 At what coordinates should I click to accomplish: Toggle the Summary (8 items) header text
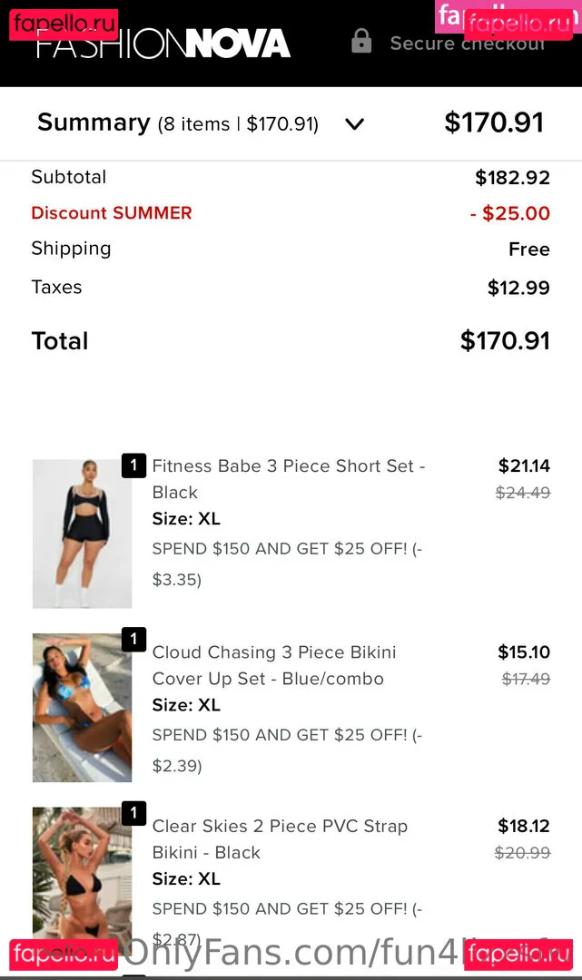178,123
